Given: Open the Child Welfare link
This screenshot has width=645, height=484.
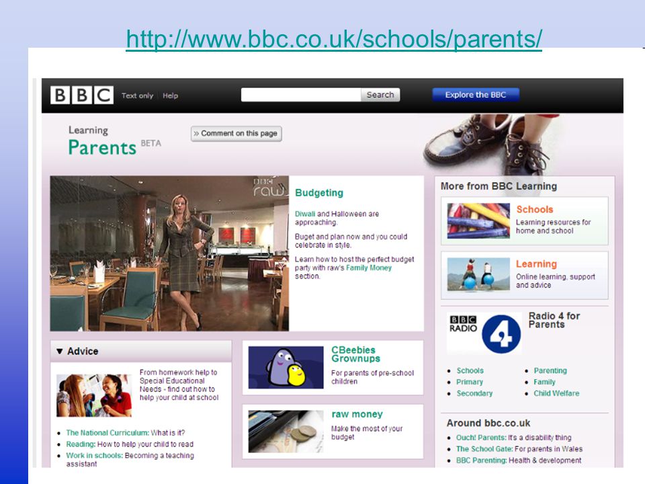Looking at the screenshot, I should [556, 393].
